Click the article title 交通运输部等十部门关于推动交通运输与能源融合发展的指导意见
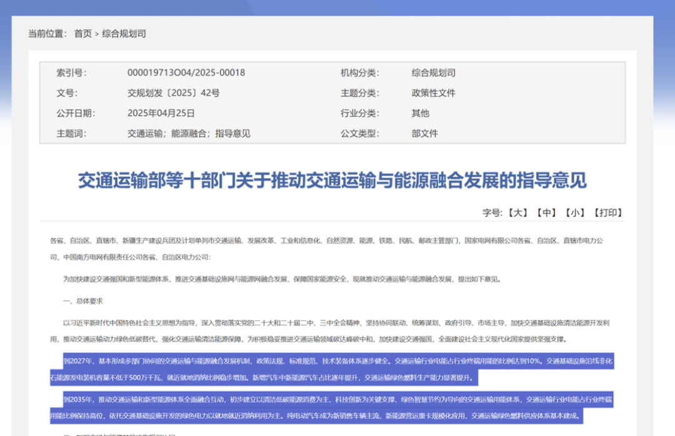The image size is (675, 436). (x=332, y=181)
